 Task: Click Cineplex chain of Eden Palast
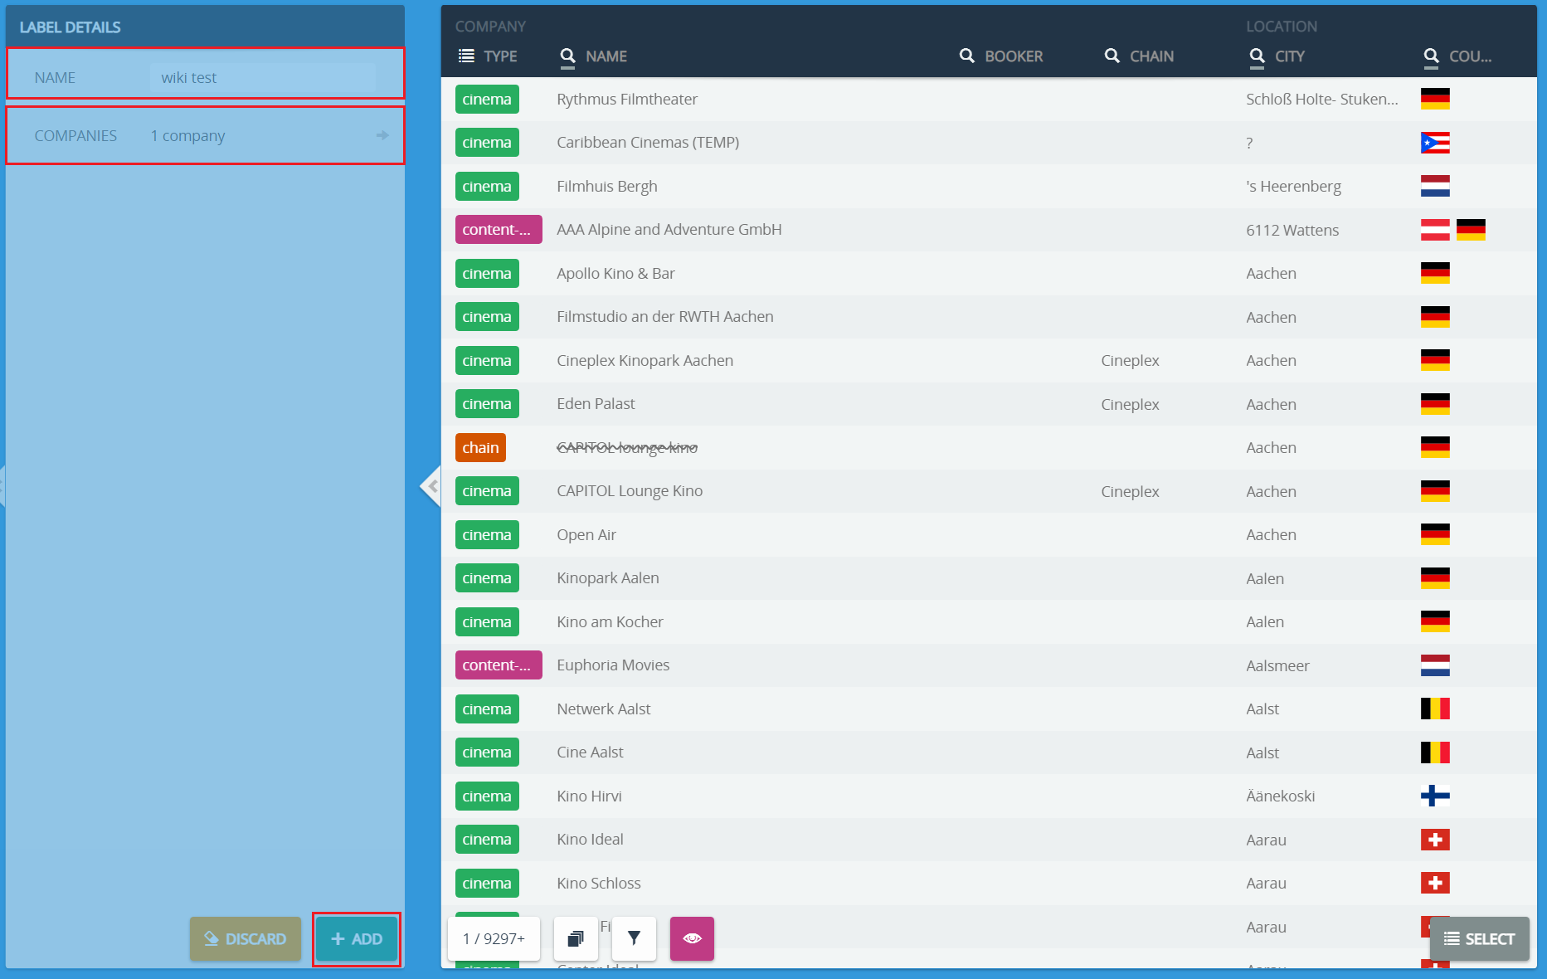click(1130, 404)
